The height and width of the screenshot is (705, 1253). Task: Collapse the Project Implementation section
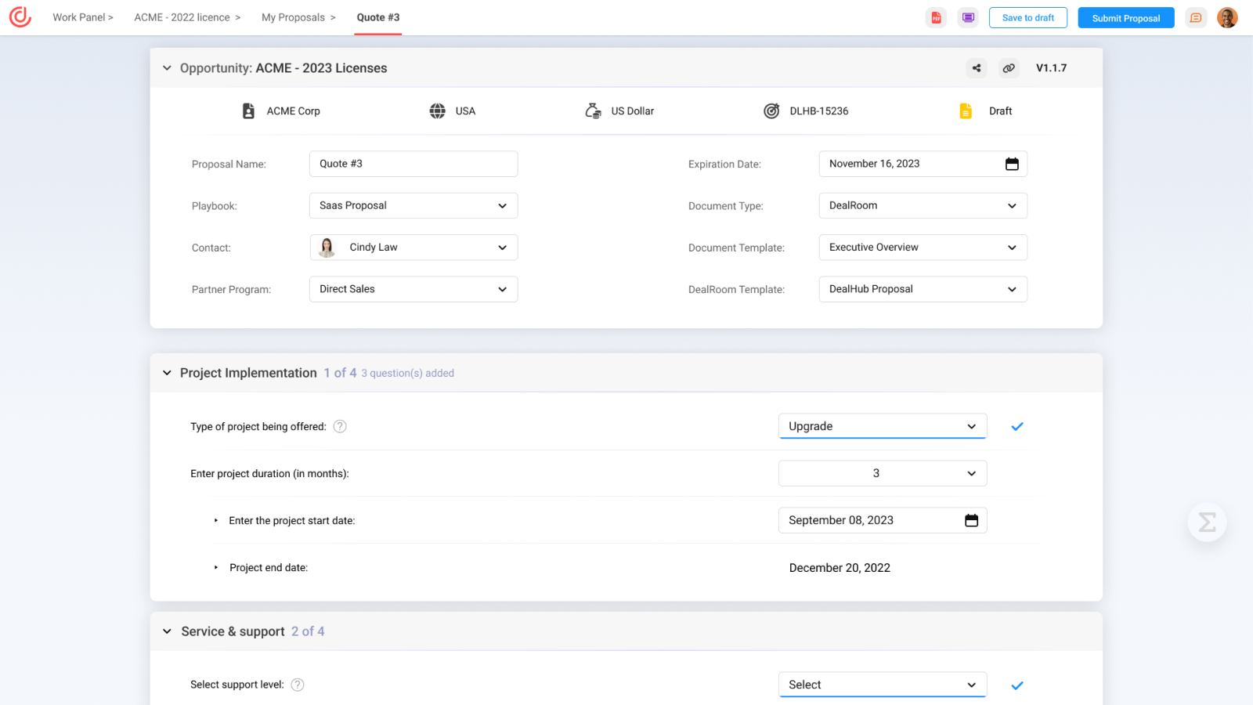tap(167, 373)
